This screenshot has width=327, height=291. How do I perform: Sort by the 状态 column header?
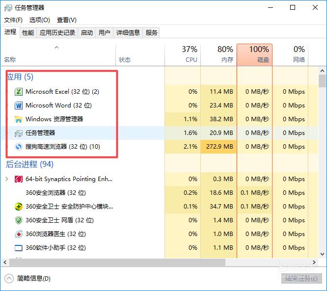[x=140, y=55]
